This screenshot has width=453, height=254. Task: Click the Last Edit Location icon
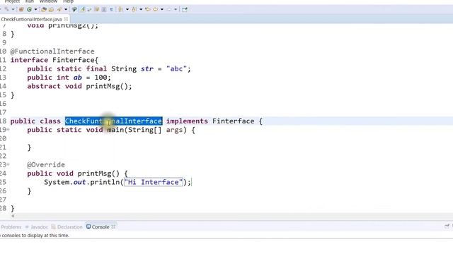pyautogui.click(x=148, y=9)
